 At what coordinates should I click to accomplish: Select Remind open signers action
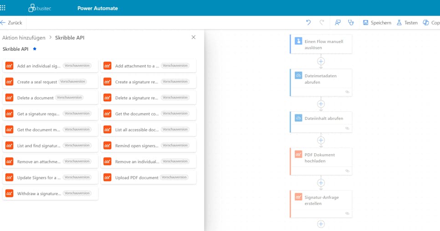[x=148, y=146]
